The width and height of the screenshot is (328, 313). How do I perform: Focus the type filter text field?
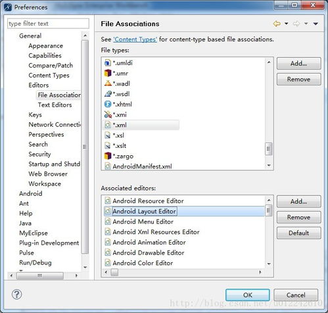tap(48, 24)
